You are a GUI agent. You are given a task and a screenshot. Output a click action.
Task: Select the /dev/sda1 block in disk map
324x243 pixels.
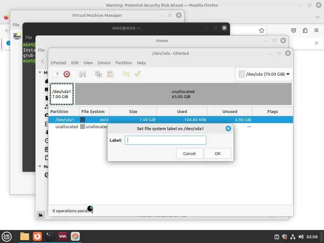62,94
